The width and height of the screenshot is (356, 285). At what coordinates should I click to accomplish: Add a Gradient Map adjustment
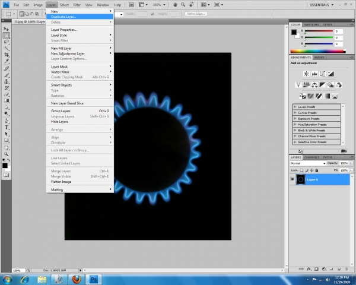327,96
